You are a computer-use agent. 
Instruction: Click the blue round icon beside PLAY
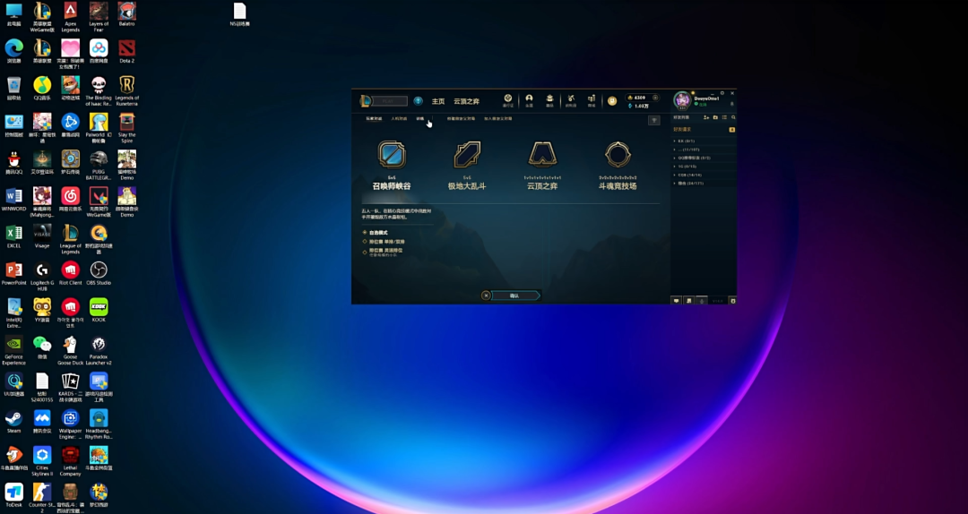[418, 100]
